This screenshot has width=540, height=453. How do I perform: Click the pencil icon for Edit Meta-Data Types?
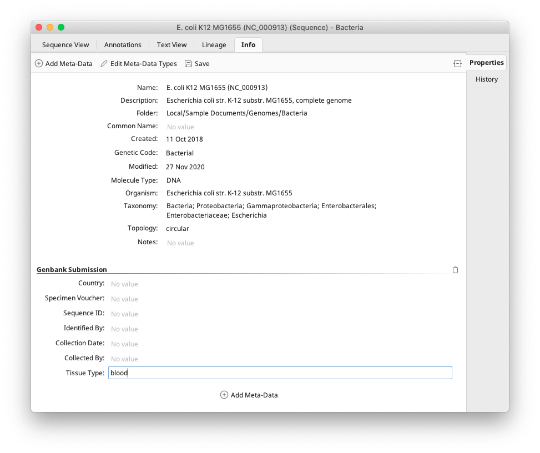coord(104,63)
